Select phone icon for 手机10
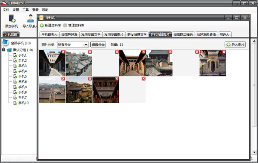 tap(15, 103)
